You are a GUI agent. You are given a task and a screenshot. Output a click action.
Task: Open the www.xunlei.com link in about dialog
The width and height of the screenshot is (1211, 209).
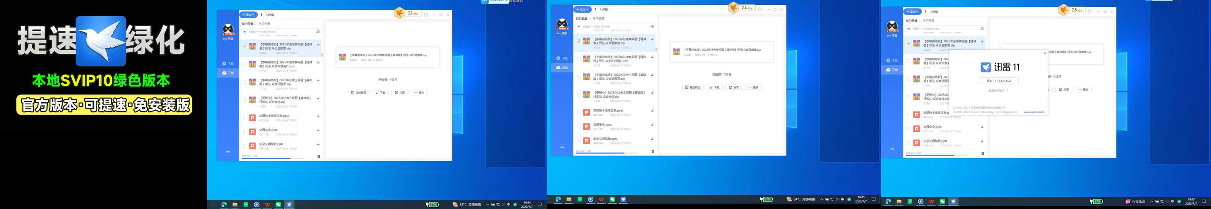click(1034, 112)
